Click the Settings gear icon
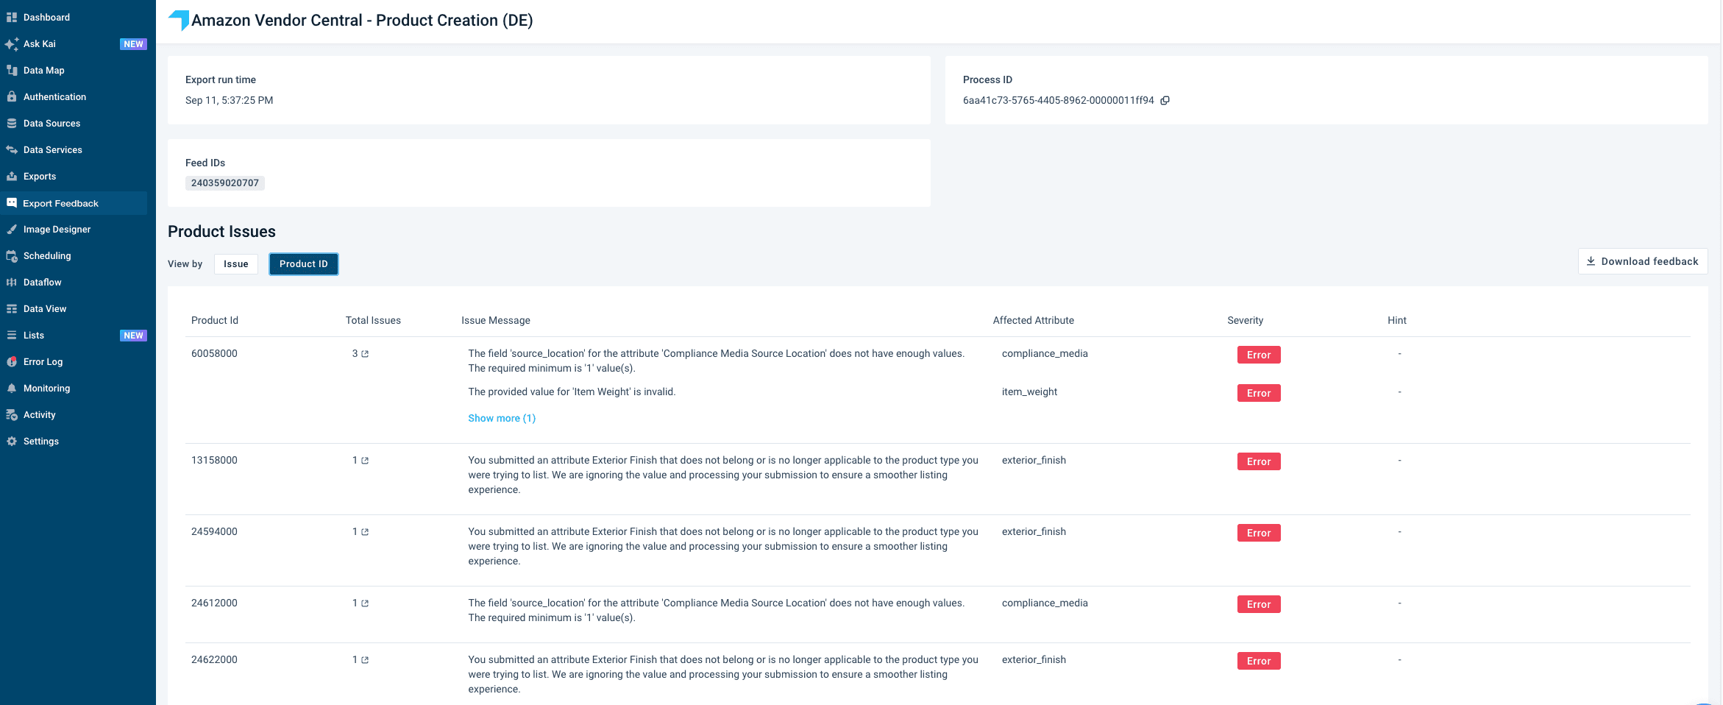Viewport: 1723px width, 705px height. tap(12, 441)
